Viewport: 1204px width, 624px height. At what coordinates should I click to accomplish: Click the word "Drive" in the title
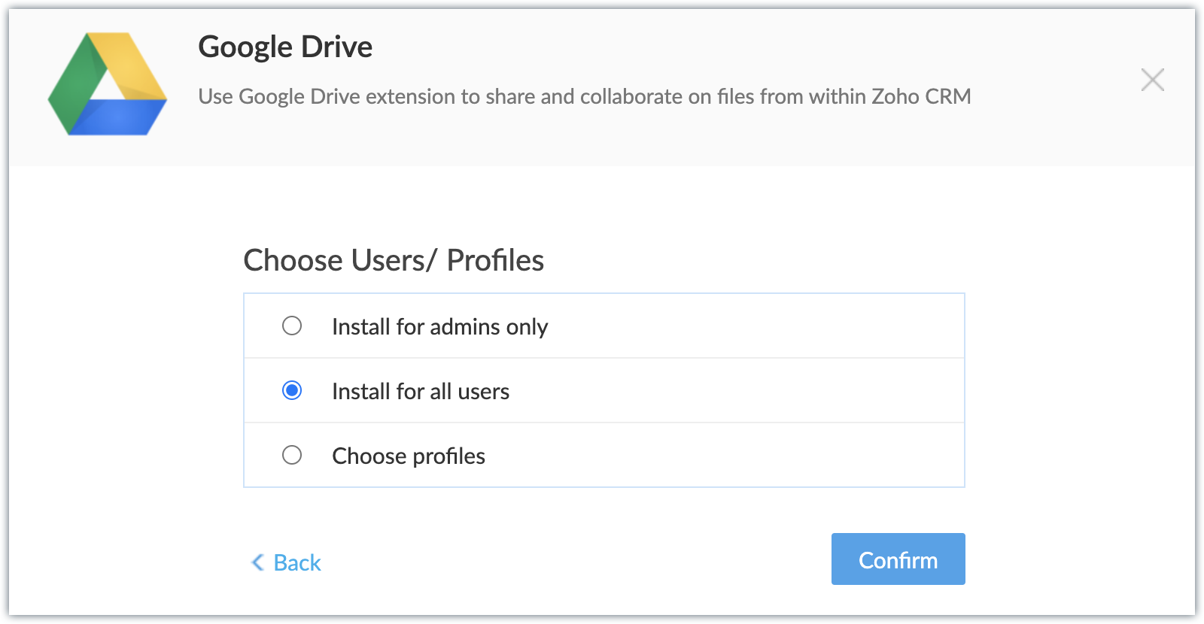[x=336, y=47]
